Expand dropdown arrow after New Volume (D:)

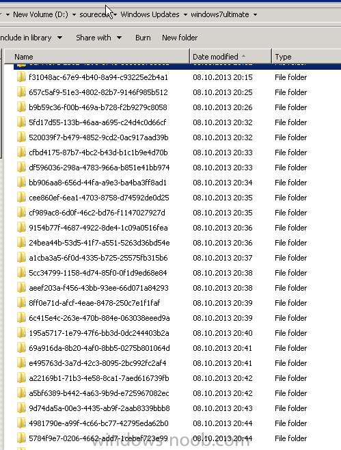click(74, 14)
